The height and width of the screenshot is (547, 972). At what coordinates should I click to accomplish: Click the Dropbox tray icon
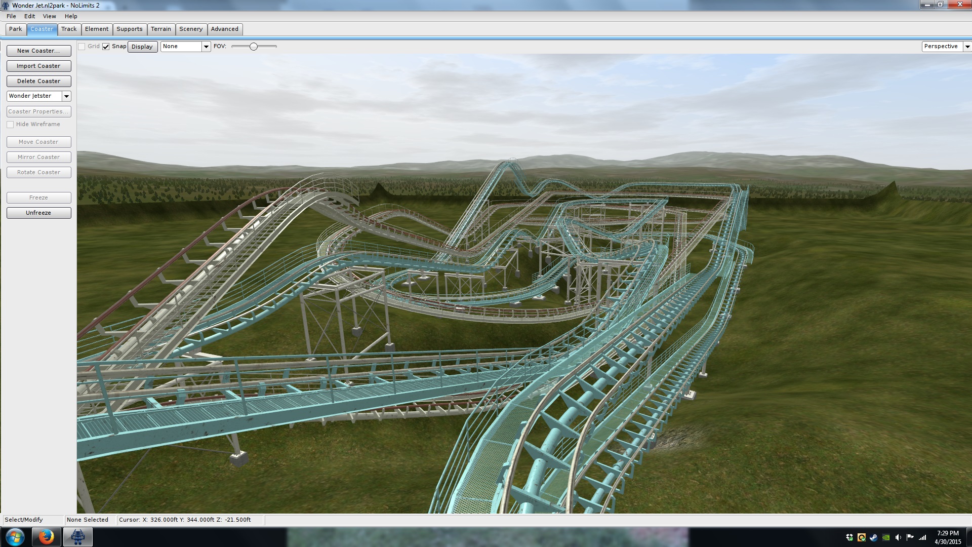[849, 537]
